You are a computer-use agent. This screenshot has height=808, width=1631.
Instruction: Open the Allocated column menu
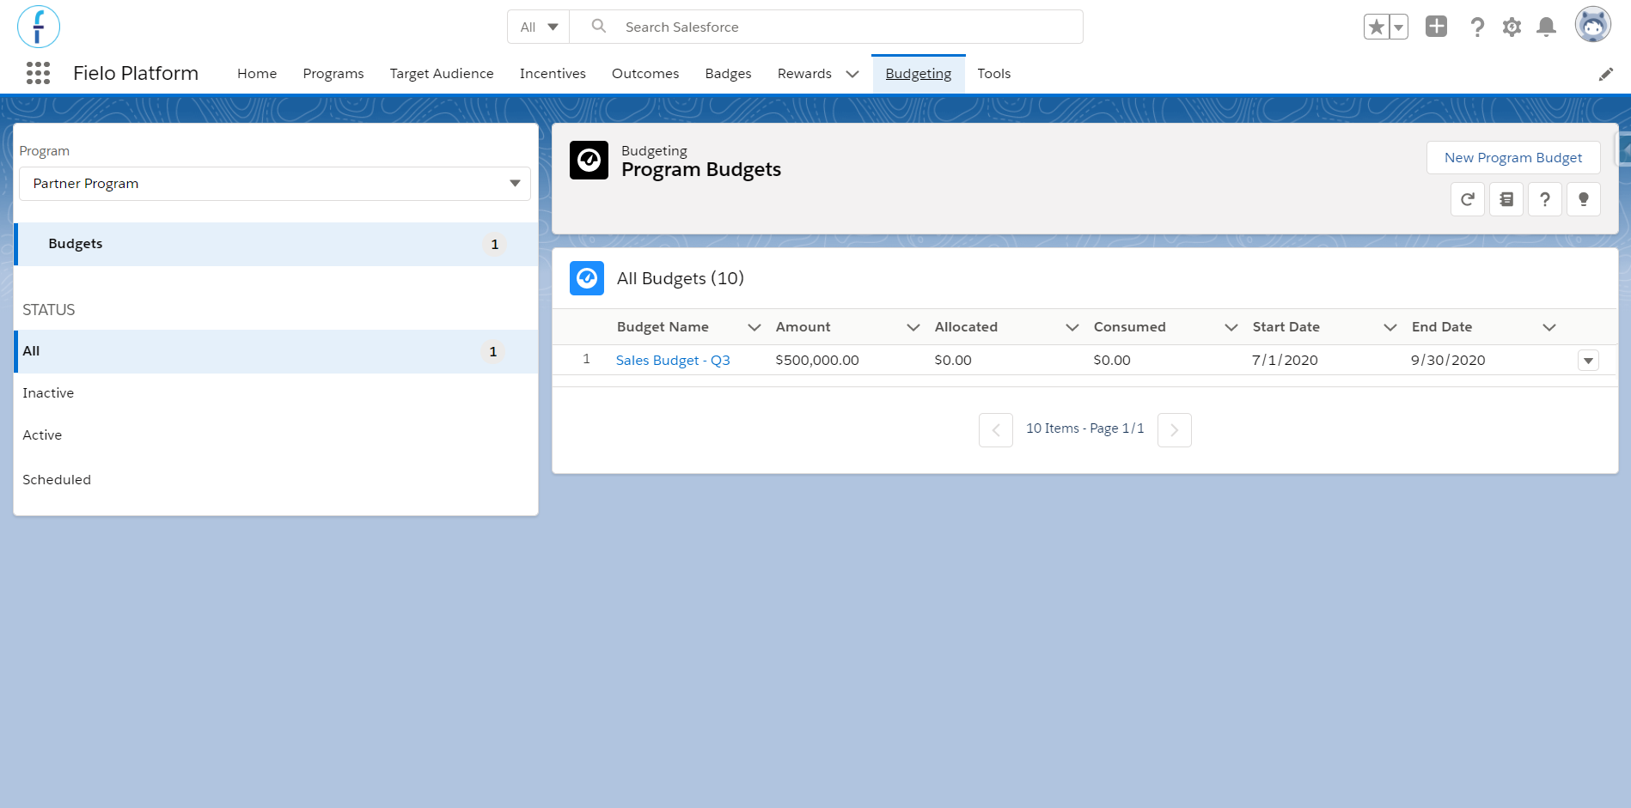(x=1072, y=327)
